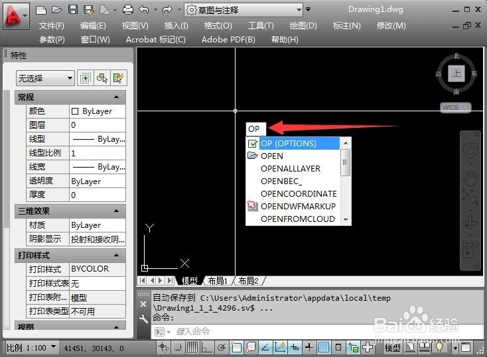Toggle Lineweight display in the status bar
This screenshot has height=357, width=487.
pyautogui.click(x=309, y=347)
